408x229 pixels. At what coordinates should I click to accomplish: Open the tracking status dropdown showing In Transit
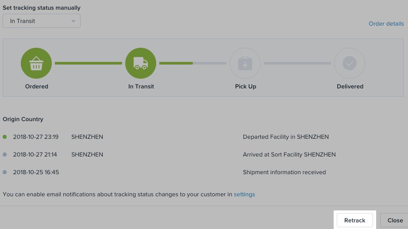click(x=42, y=21)
